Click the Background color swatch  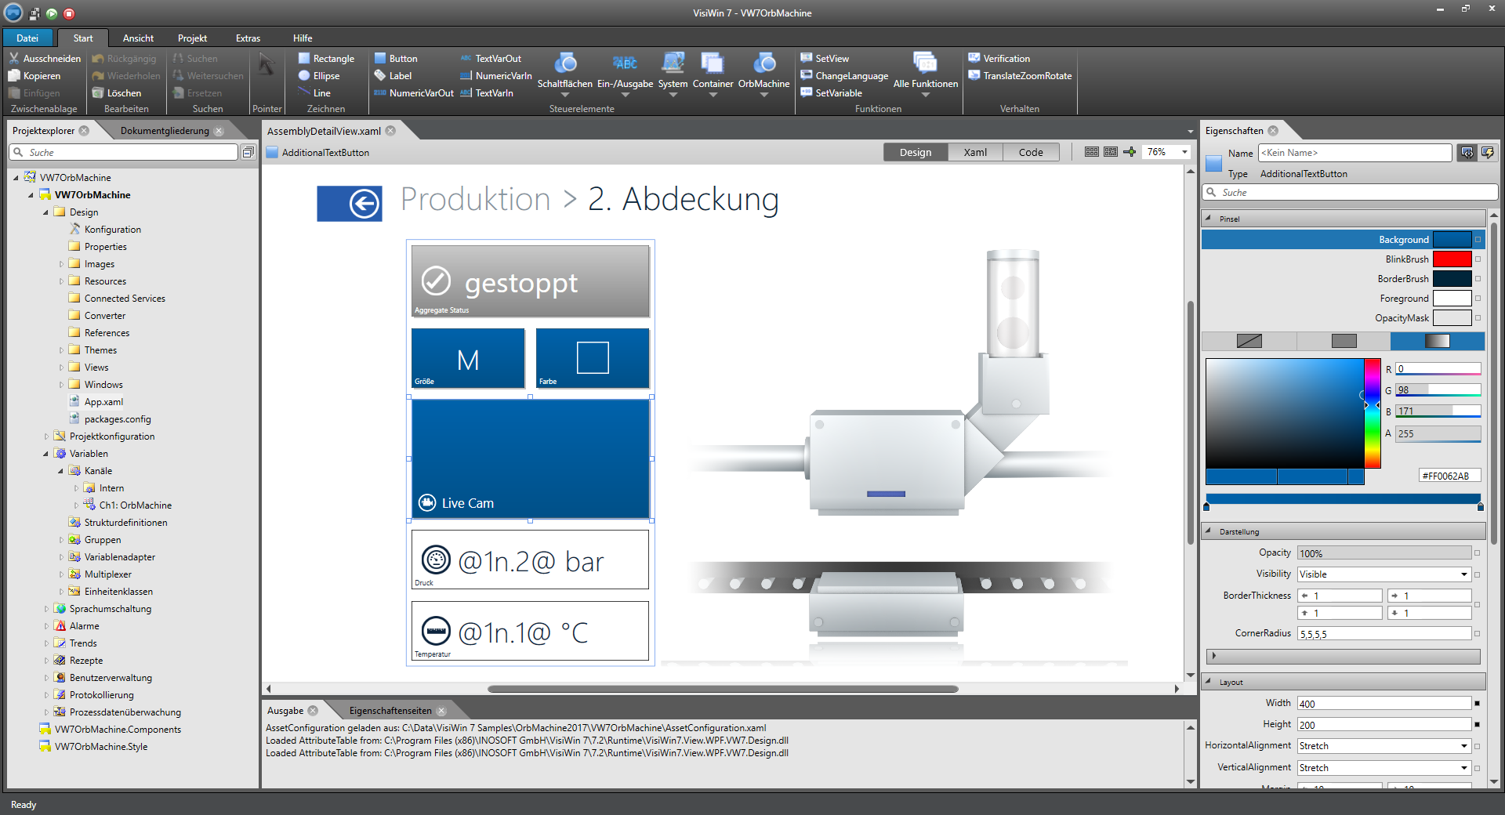pos(1452,239)
